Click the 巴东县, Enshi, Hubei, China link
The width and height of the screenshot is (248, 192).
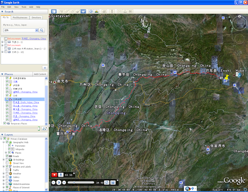point(26,102)
